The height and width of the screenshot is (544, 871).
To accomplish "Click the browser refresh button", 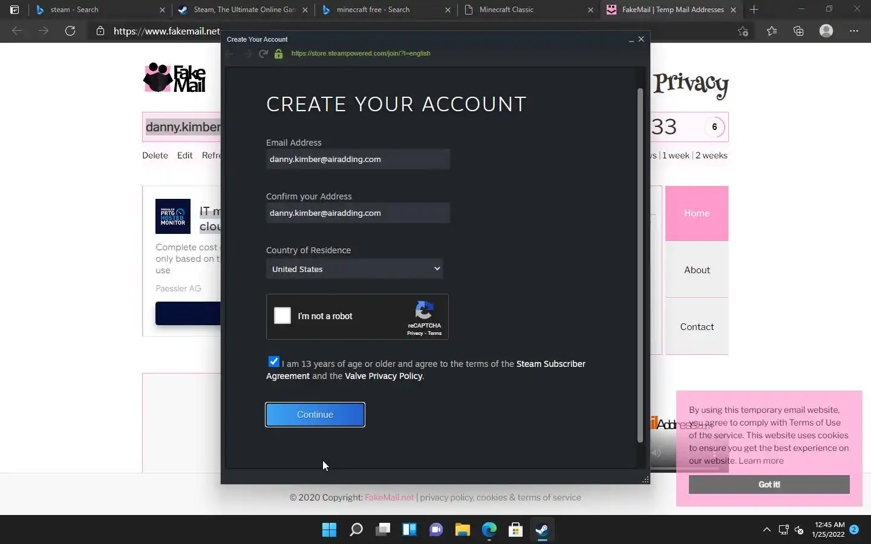I will pos(70,31).
